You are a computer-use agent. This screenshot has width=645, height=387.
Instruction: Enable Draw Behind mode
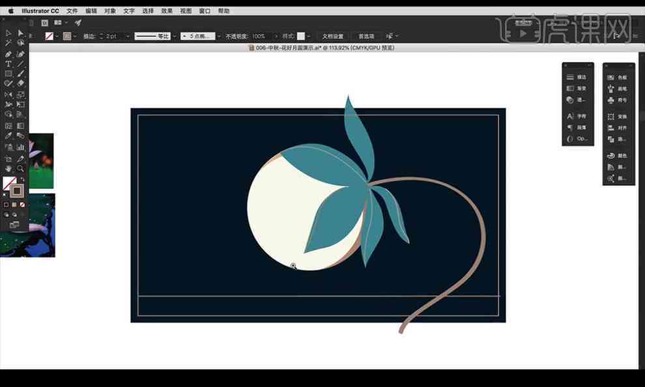pyautogui.click(x=14, y=214)
